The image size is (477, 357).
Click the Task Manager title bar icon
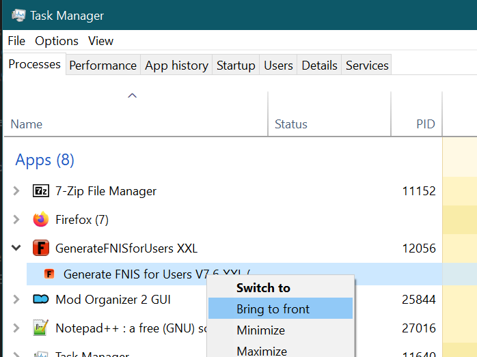coord(18,16)
